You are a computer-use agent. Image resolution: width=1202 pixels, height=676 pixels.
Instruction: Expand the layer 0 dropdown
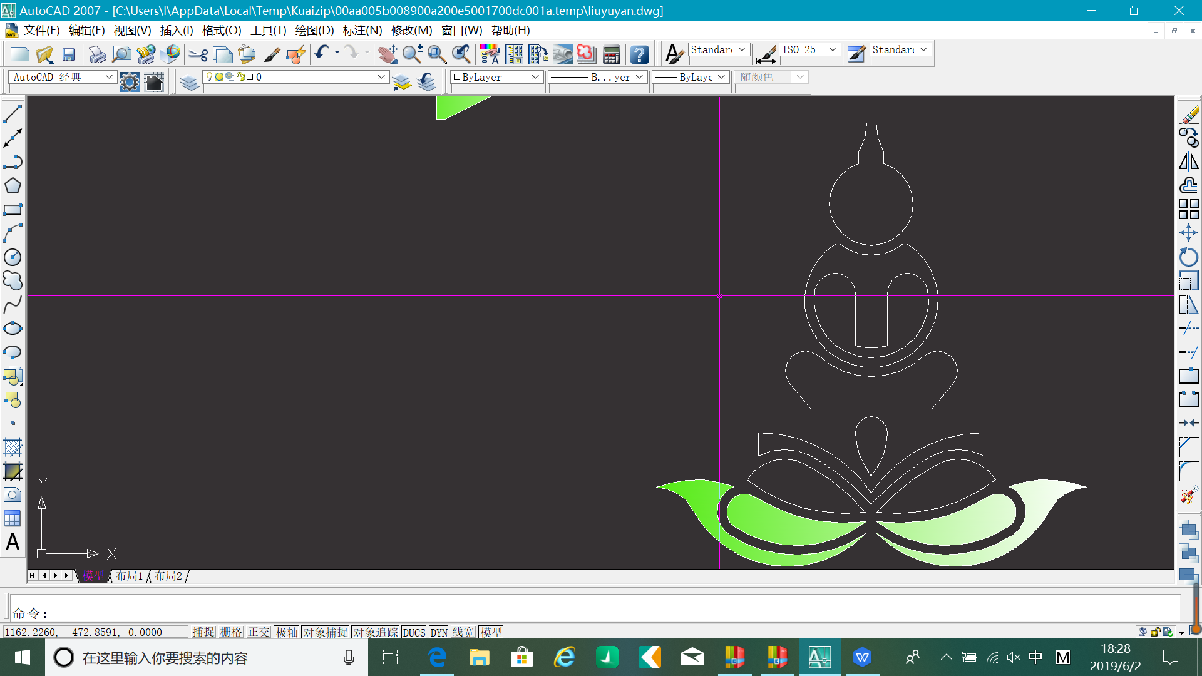click(x=381, y=77)
